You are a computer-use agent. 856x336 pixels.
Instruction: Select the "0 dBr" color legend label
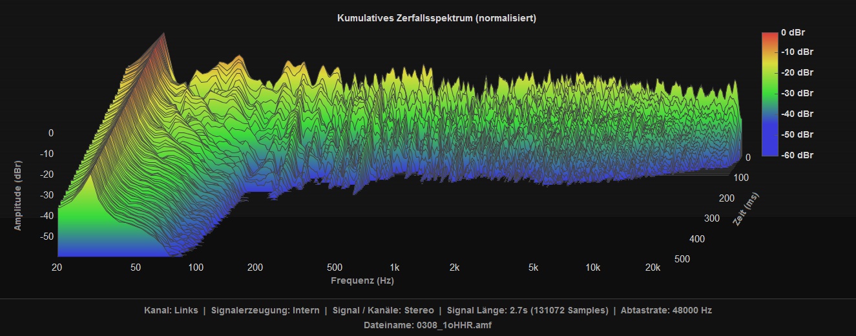(793, 32)
